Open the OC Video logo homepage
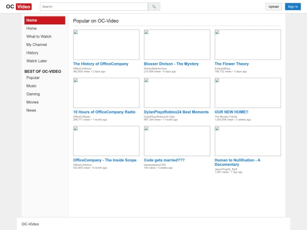The width and height of the screenshot is (307, 230). point(19,7)
